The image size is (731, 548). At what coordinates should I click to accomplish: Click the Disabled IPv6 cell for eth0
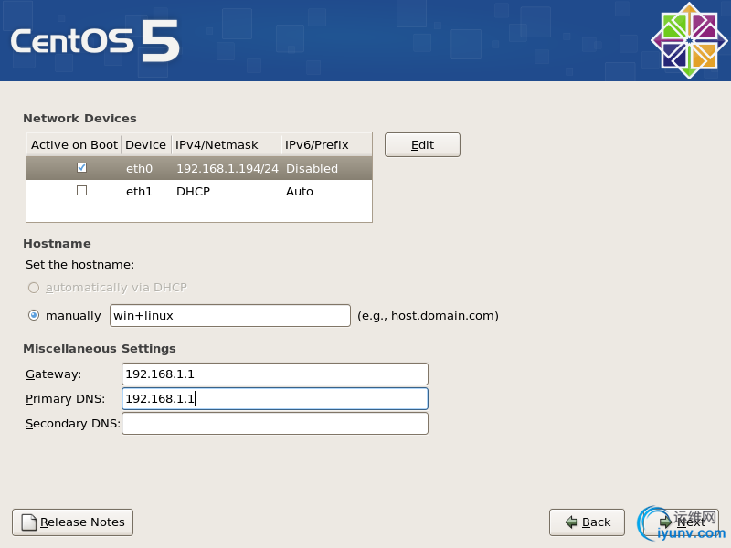coord(312,169)
